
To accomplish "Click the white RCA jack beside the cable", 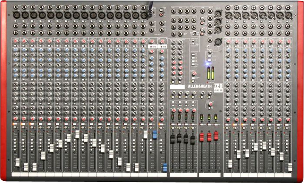I will point(161,10).
